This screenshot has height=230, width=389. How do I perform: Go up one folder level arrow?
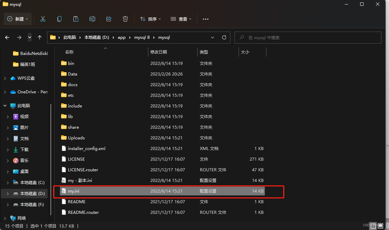pyautogui.click(x=39, y=37)
